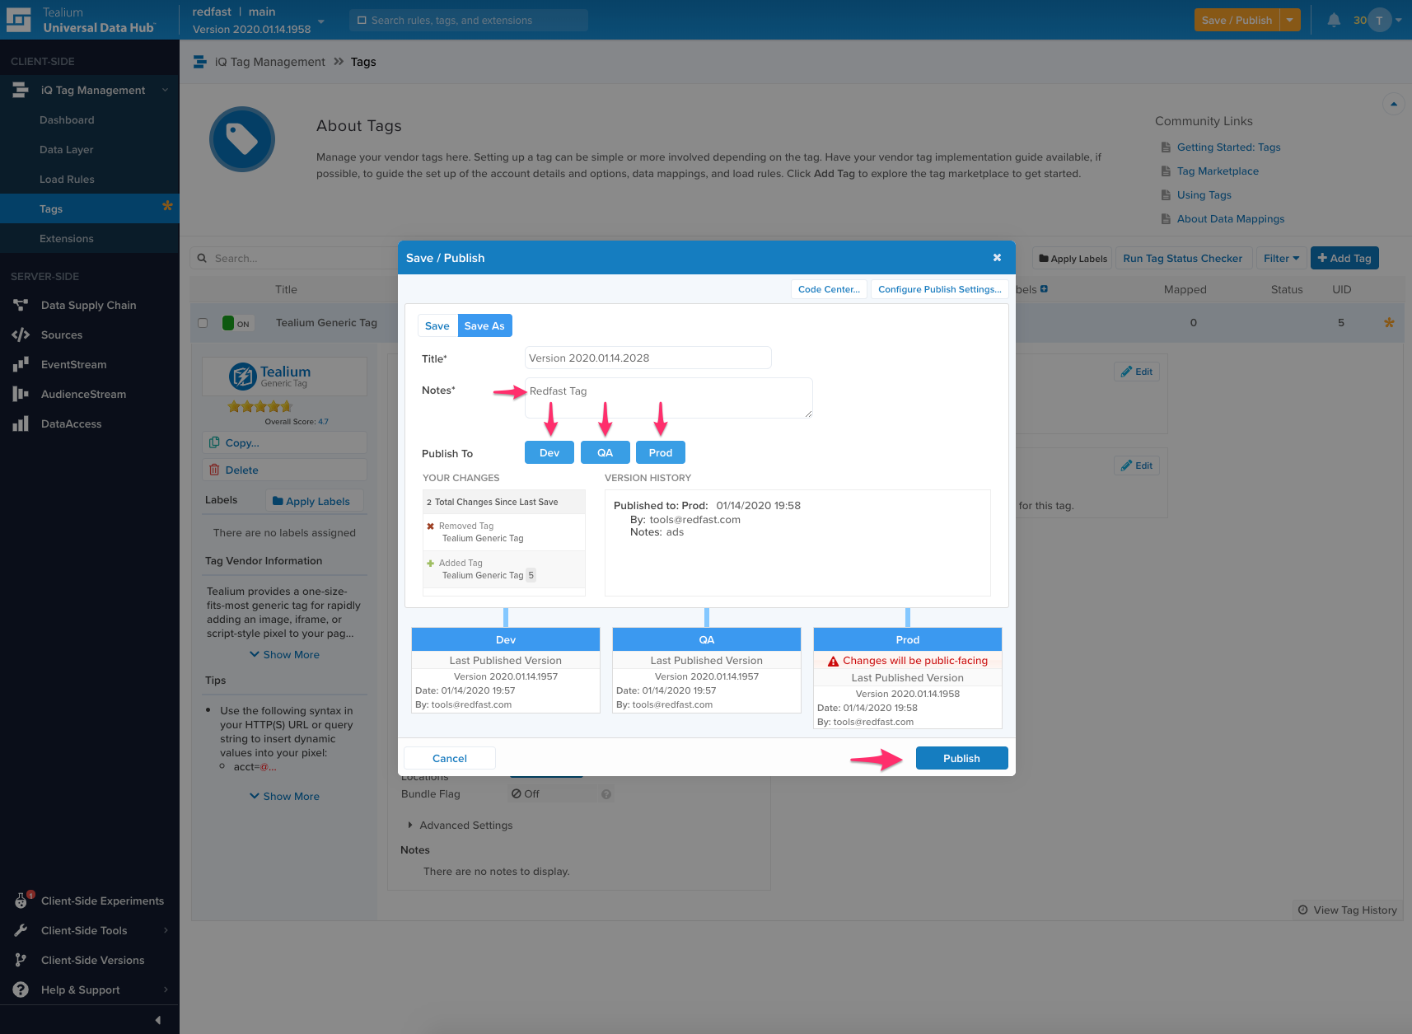Screen dimensions: 1412x1034
Task: Click the Apply Labels toolbar button
Action: coord(1073,258)
